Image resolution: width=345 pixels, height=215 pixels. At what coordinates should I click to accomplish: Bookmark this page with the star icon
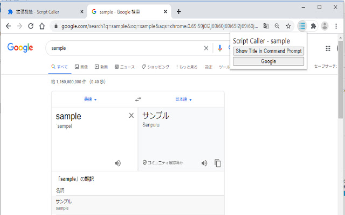(x=288, y=26)
